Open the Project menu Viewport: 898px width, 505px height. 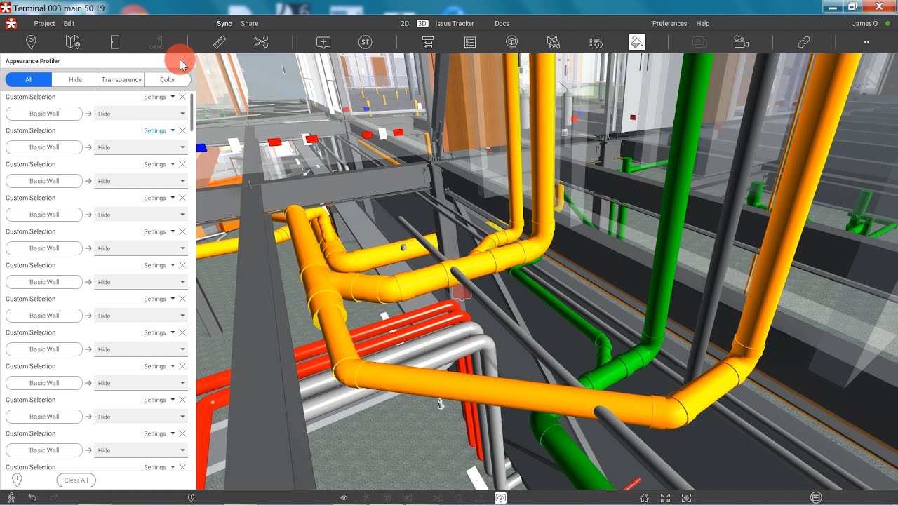coord(44,23)
